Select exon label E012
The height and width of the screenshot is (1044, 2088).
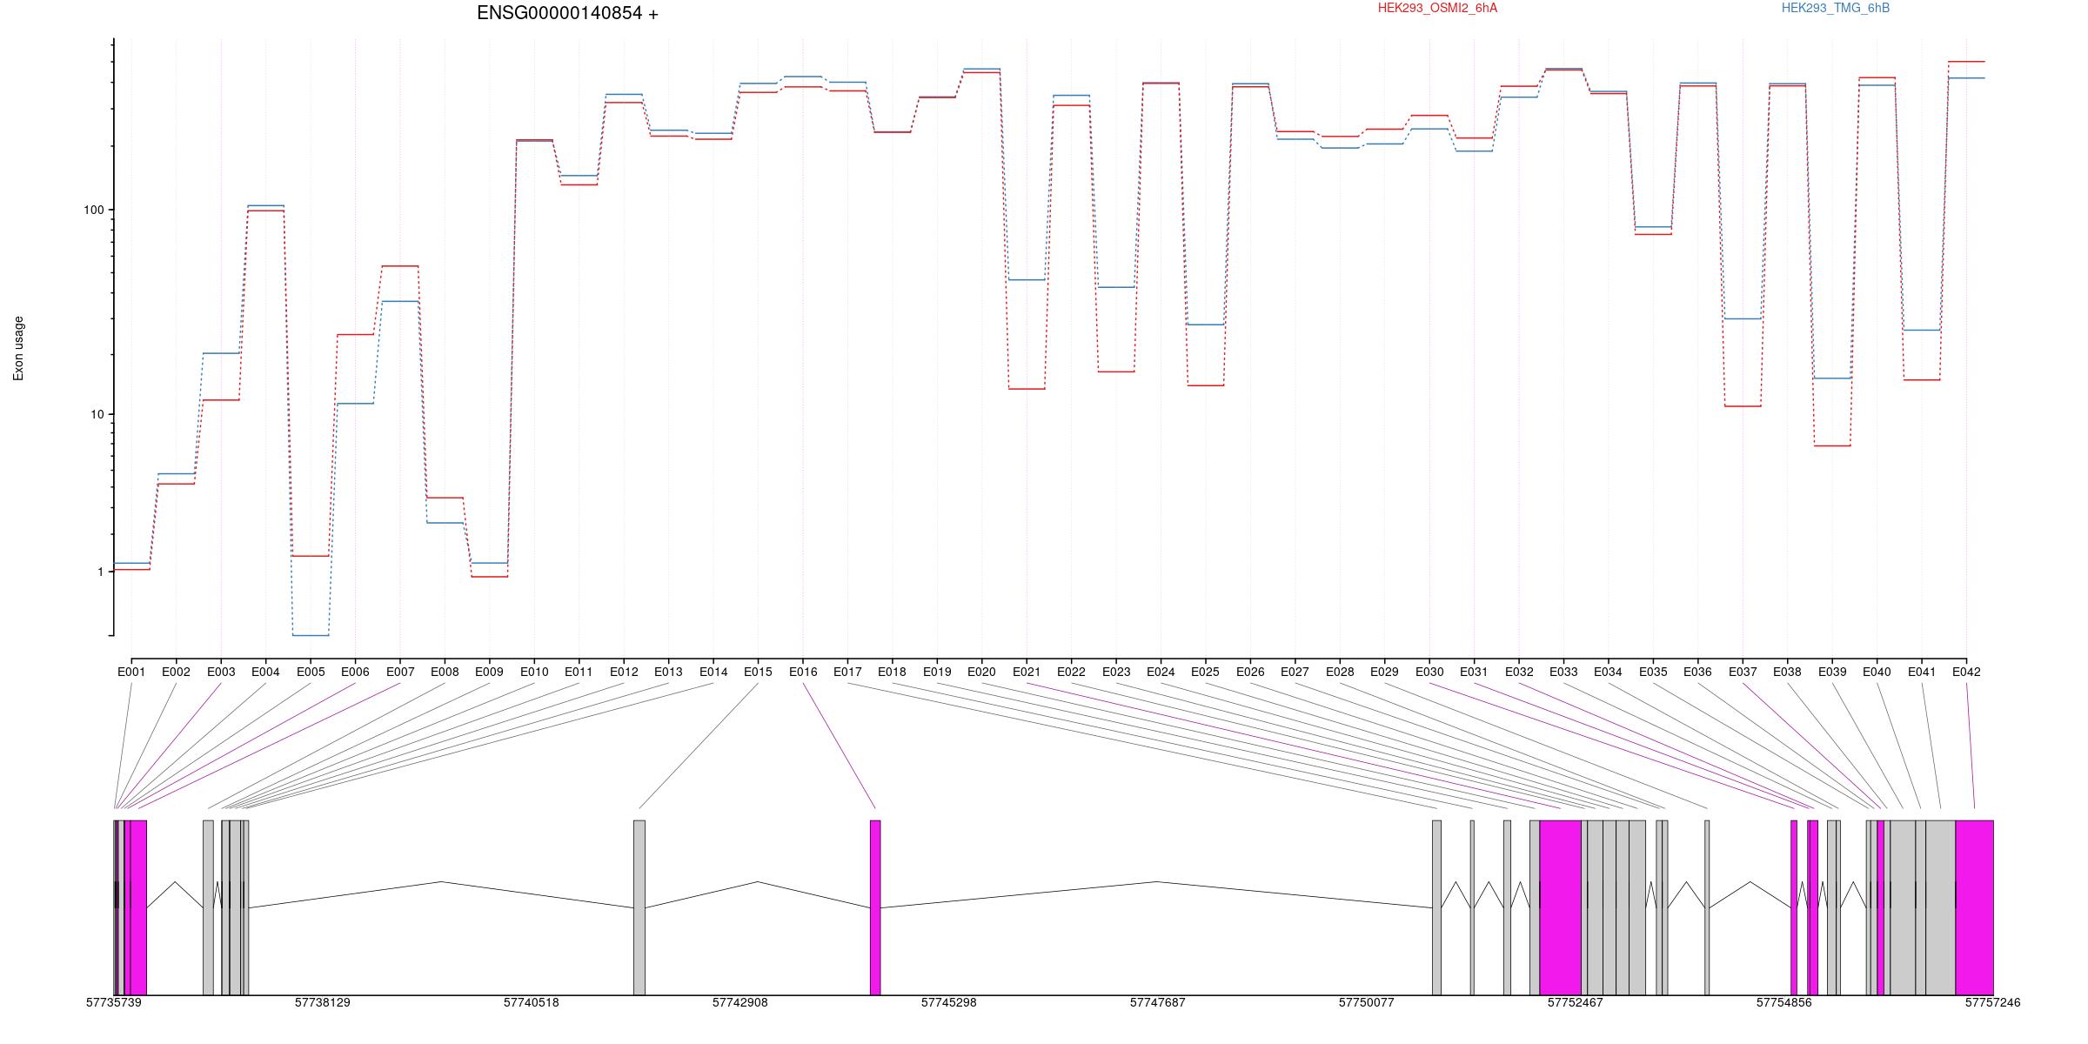(x=624, y=672)
